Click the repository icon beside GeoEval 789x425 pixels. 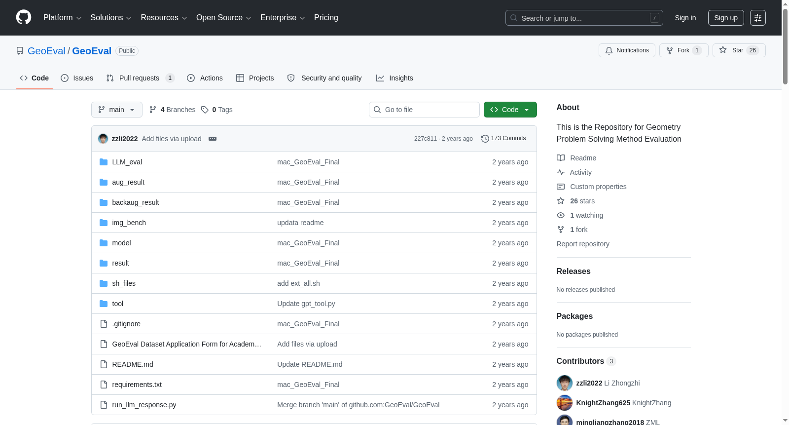(20, 51)
